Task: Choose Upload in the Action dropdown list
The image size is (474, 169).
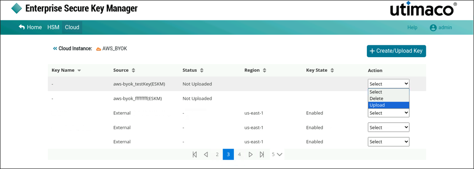Action: point(389,105)
